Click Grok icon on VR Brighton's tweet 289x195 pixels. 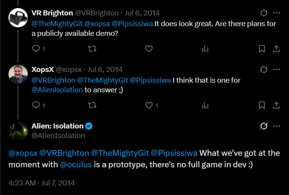[x=264, y=13]
